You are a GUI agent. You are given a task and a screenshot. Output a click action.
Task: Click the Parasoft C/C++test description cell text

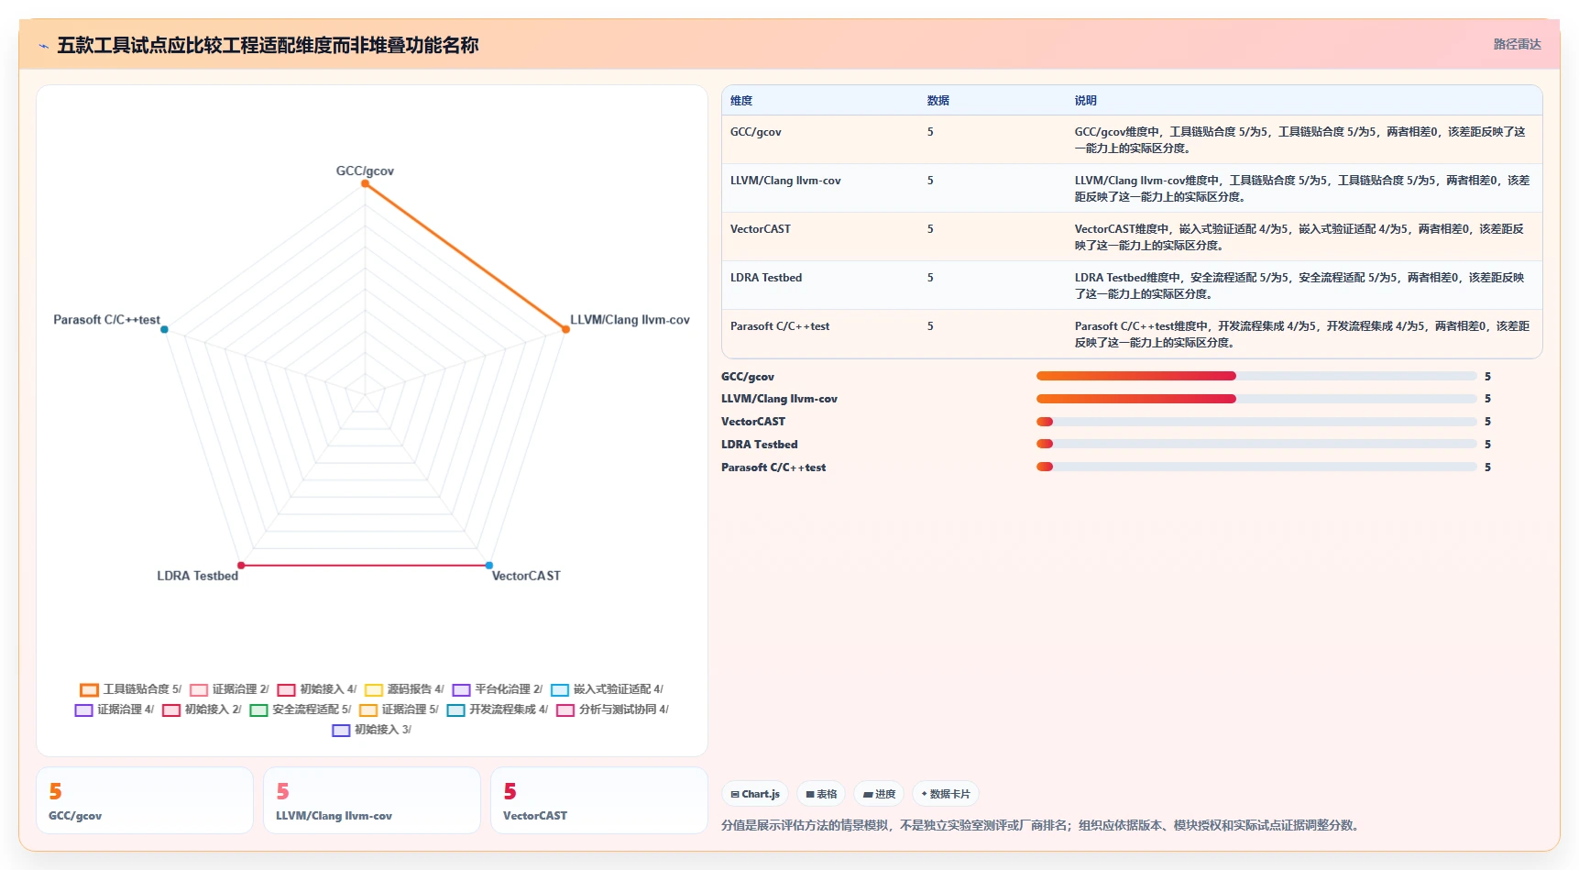pyautogui.click(x=1302, y=335)
